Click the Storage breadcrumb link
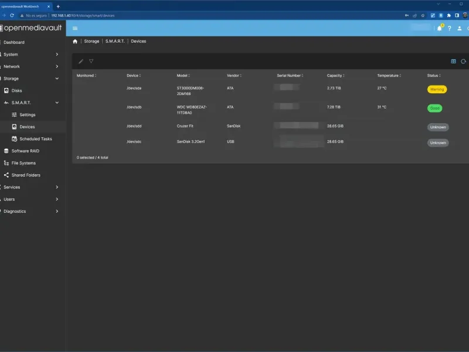The width and height of the screenshot is (469, 352). tap(91, 41)
